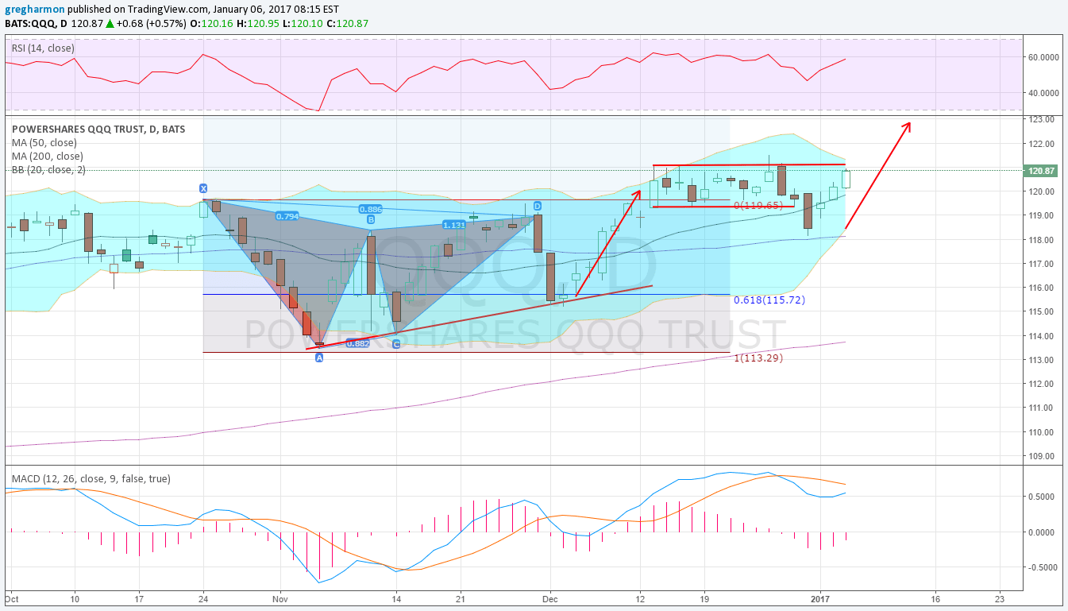Click the 0.886 pattern ratio label
Viewport: 1068px width, 611px height.
[370, 210]
